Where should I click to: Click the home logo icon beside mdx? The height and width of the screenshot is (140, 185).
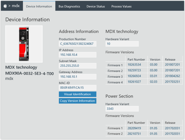[x=5, y=6]
